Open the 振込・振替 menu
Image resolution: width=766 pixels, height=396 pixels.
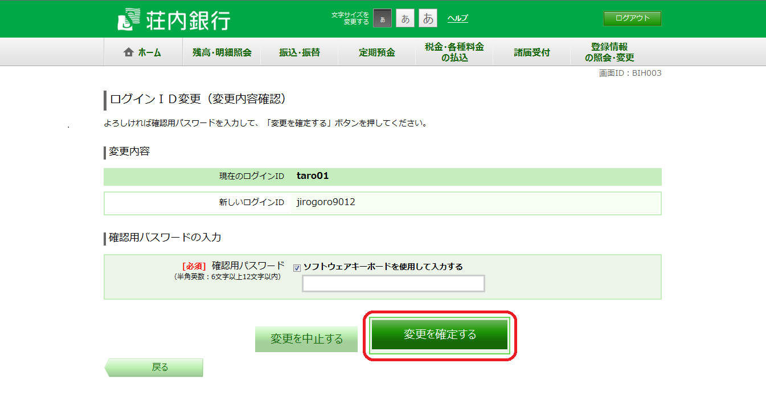point(299,52)
